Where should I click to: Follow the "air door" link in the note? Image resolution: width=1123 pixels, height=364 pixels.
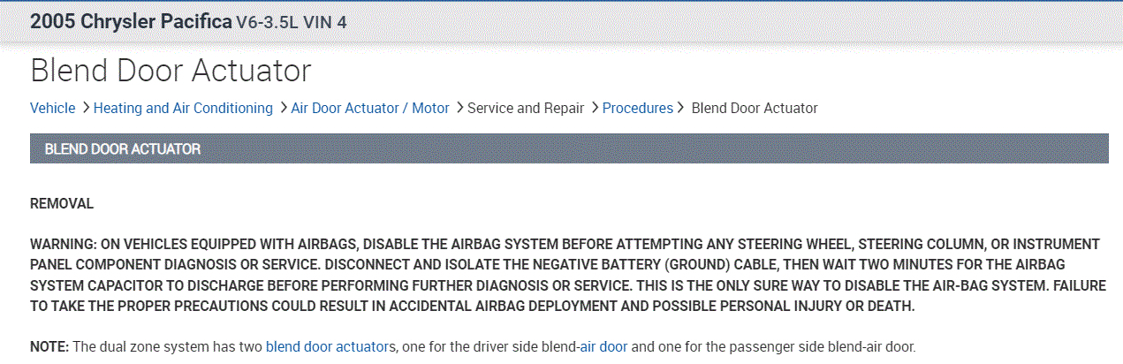pos(603,346)
